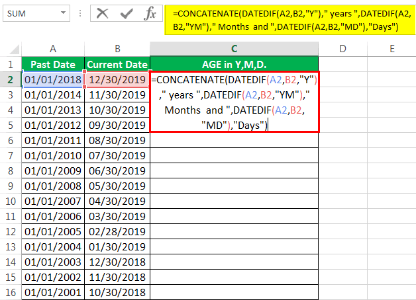Select cell containing 01/01/2001

tap(52, 293)
